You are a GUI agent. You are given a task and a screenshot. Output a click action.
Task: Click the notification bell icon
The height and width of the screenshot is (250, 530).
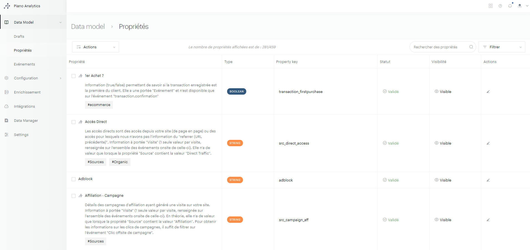click(x=510, y=6)
